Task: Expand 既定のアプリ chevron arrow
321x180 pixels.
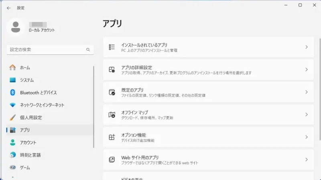Action: (306, 92)
